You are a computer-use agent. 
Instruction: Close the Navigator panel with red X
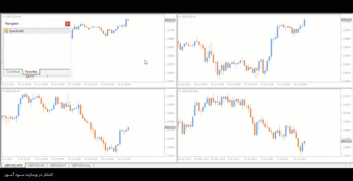tap(68, 24)
